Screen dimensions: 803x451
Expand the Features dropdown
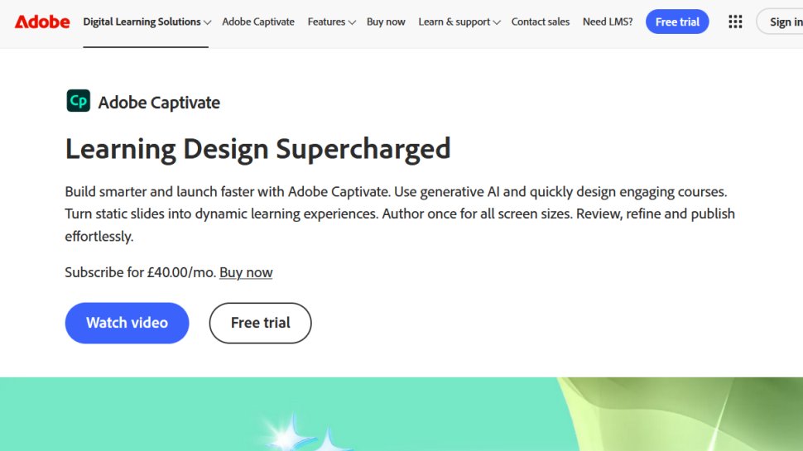331,22
